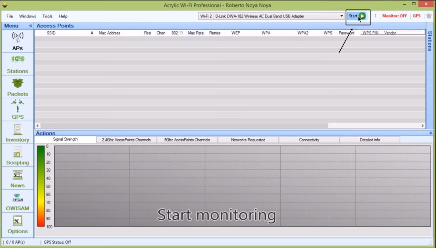Open the File menu
Image resolution: width=436 pixels, height=248 pixels.
click(10, 16)
